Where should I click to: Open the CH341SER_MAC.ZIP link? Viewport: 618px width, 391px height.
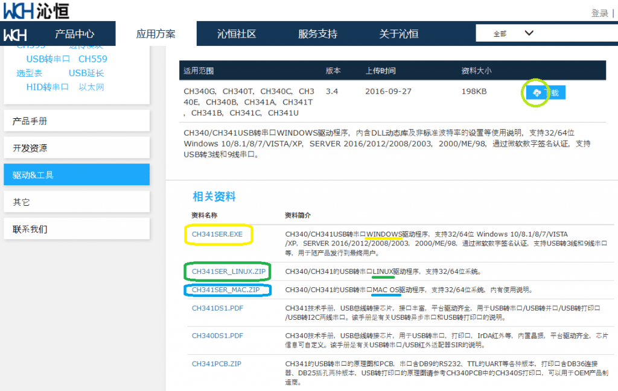(226, 290)
